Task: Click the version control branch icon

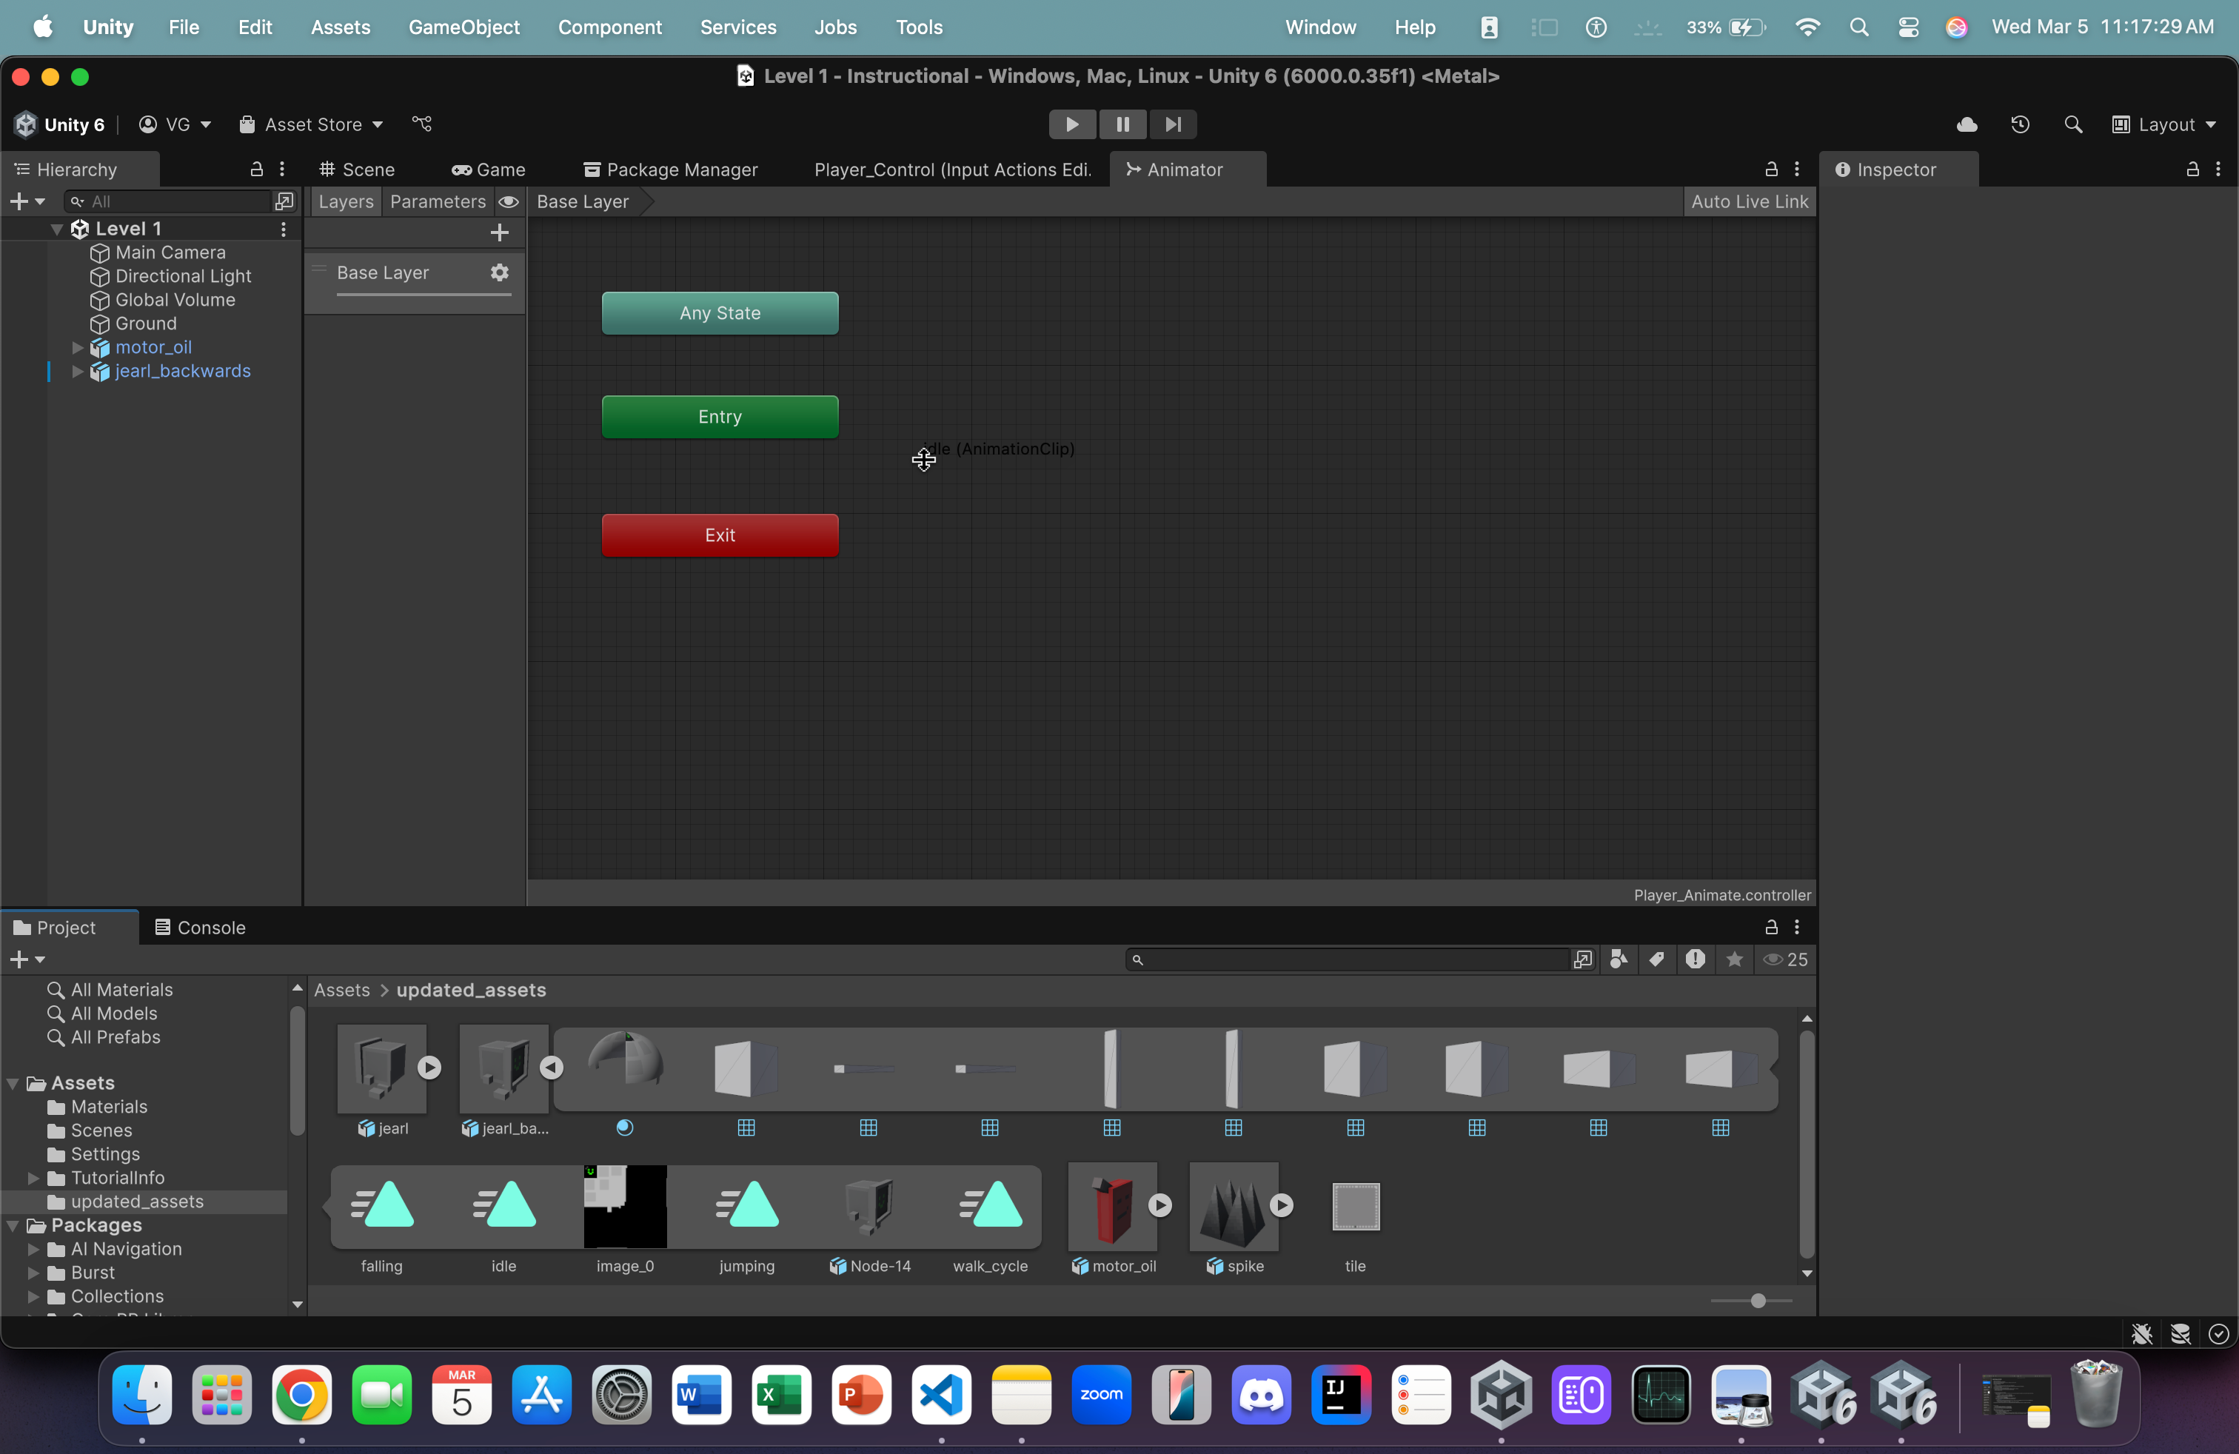Action: pyautogui.click(x=422, y=124)
